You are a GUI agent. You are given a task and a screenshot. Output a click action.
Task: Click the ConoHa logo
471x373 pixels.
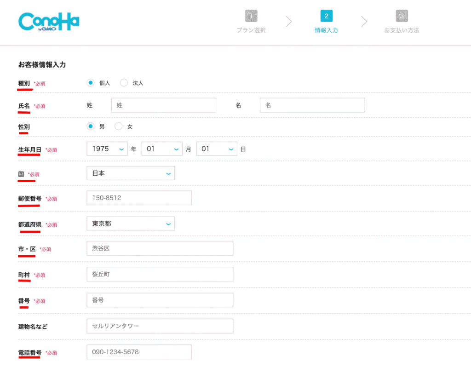[x=49, y=22]
